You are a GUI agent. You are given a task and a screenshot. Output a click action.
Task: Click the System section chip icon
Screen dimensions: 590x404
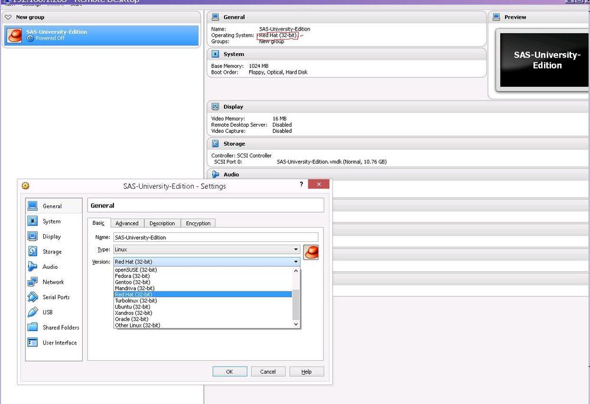click(x=215, y=54)
